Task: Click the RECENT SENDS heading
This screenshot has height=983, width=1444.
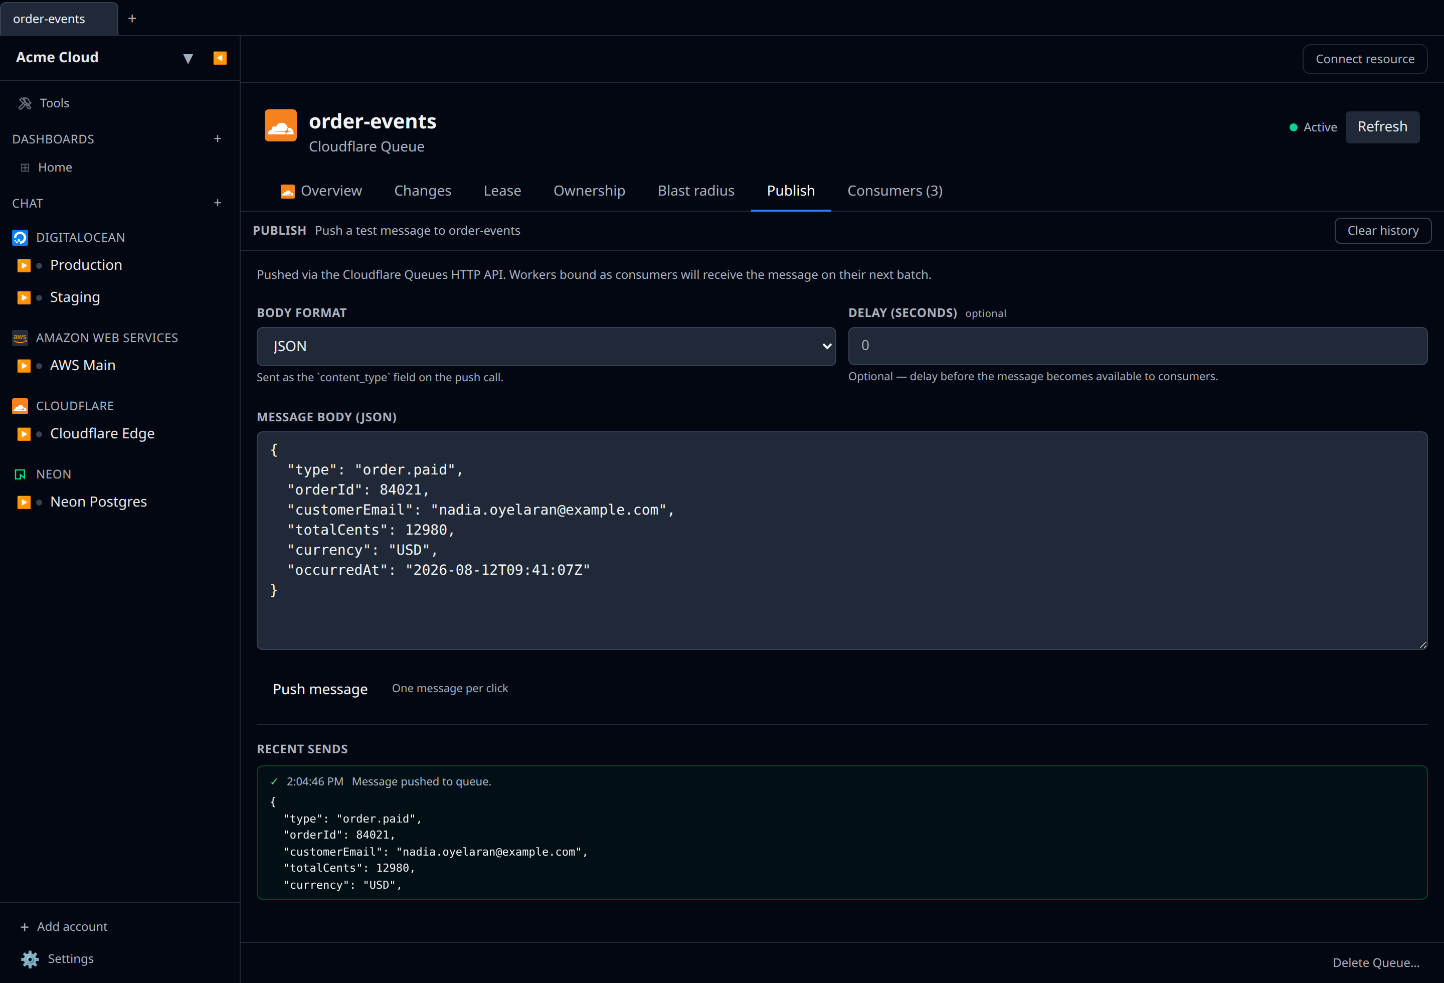Action: tap(303, 749)
